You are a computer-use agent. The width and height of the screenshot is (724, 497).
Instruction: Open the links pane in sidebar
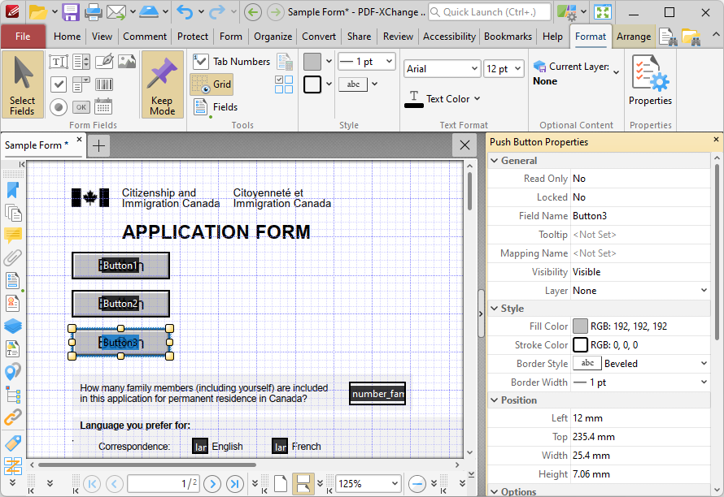tap(13, 417)
